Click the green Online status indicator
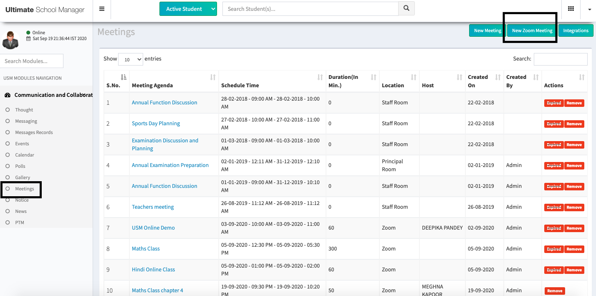Image resolution: width=596 pixels, height=296 pixels. coord(28,33)
